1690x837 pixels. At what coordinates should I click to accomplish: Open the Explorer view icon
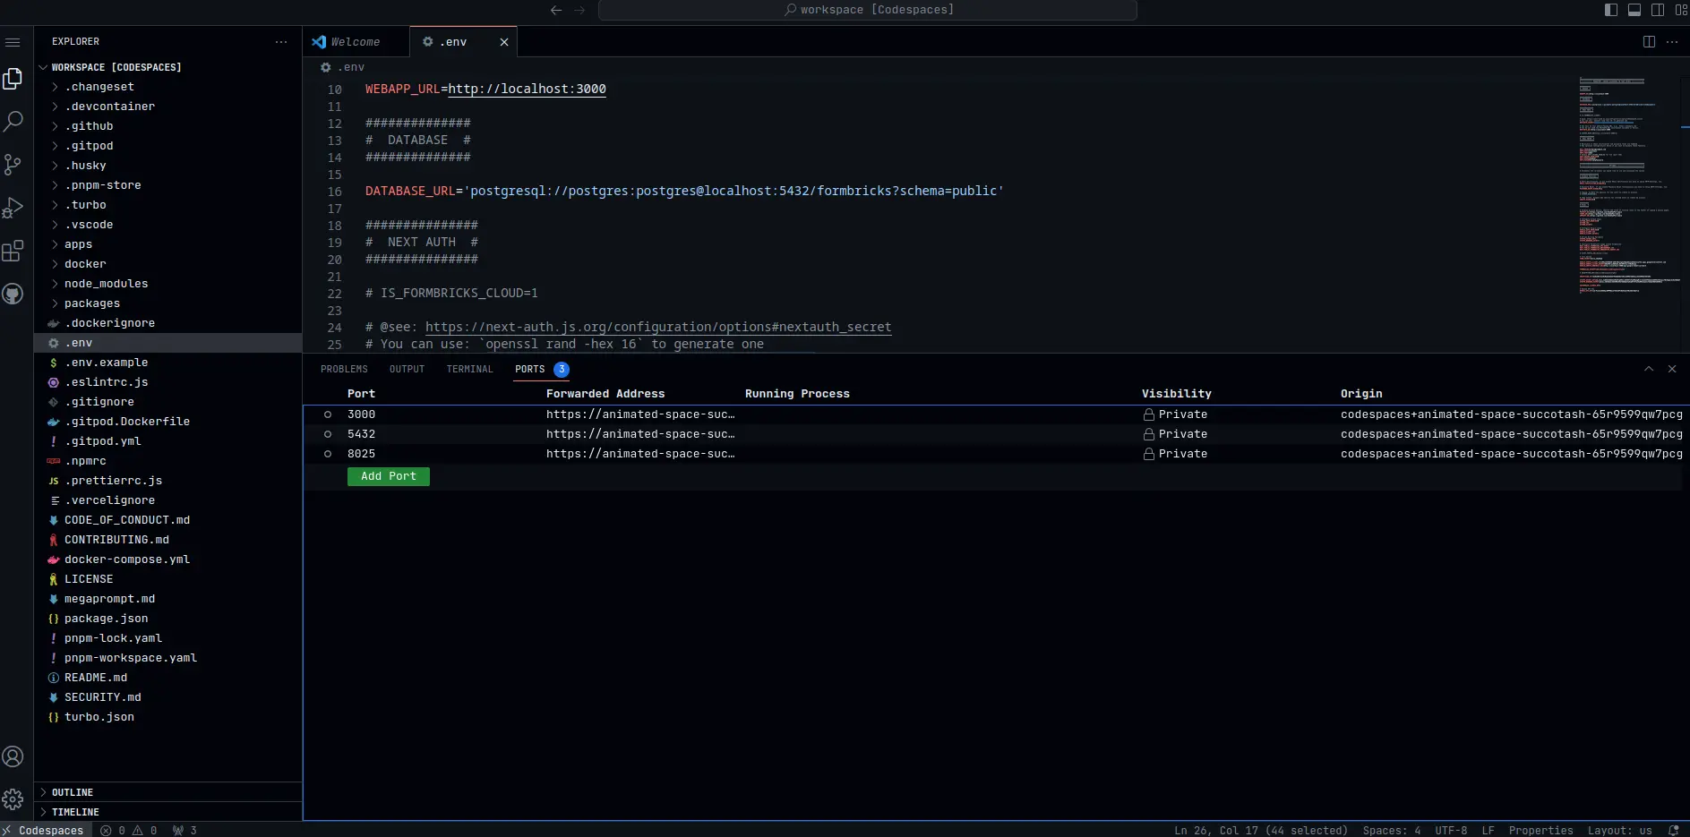tap(13, 79)
